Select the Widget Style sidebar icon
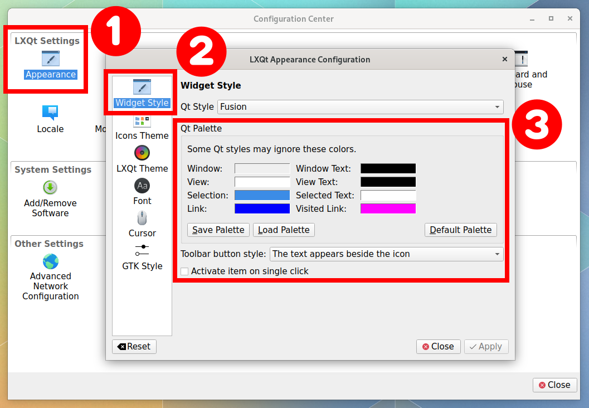The width and height of the screenshot is (589, 408). (x=142, y=87)
